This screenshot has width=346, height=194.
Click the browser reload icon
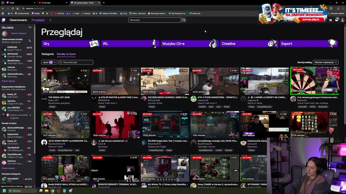[x=12, y=8]
